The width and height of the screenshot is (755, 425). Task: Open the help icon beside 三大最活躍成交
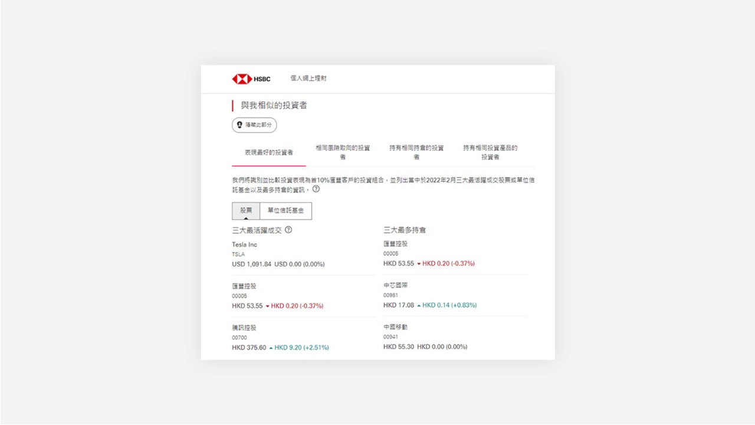tap(288, 230)
